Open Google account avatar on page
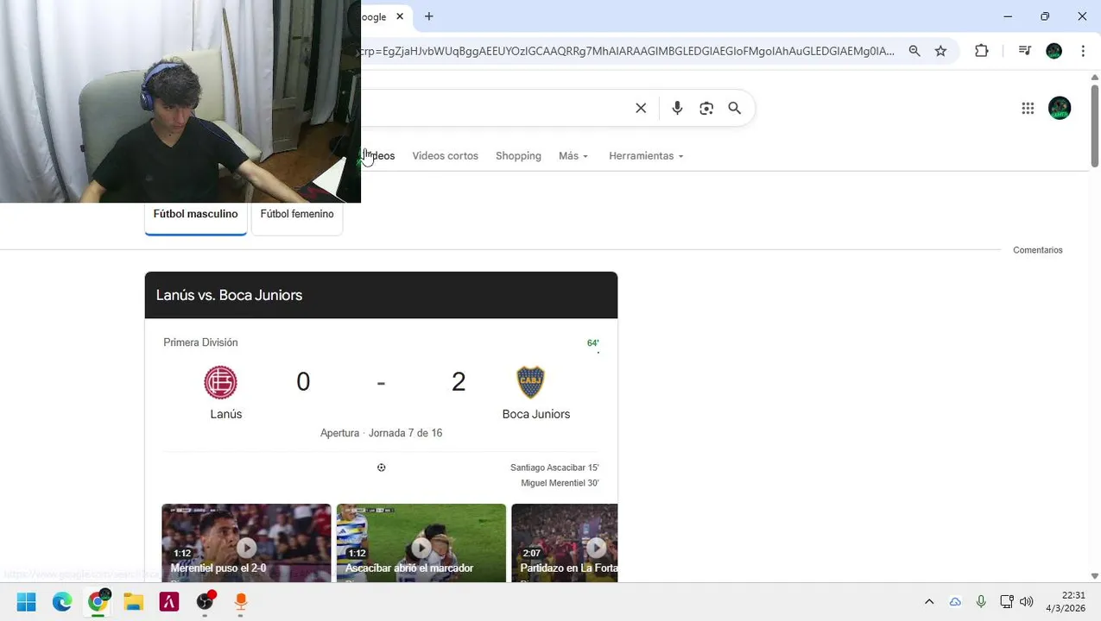The height and width of the screenshot is (621, 1101). (x=1060, y=108)
